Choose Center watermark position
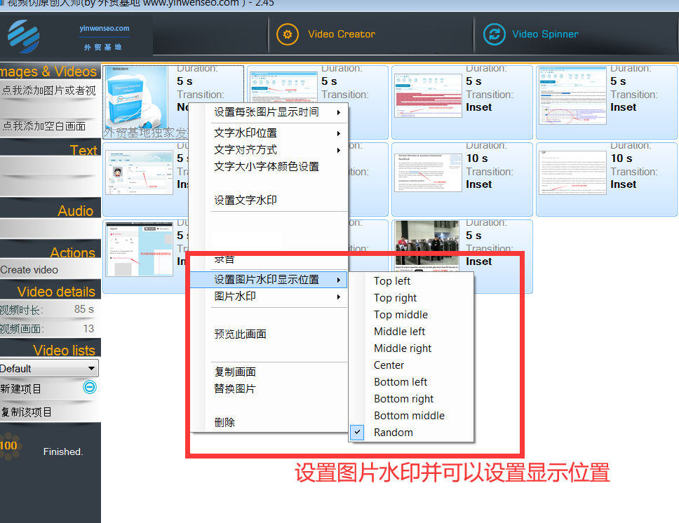Viewport: 679px width, 523px height. pyautogui.click(x=389, y=365)
